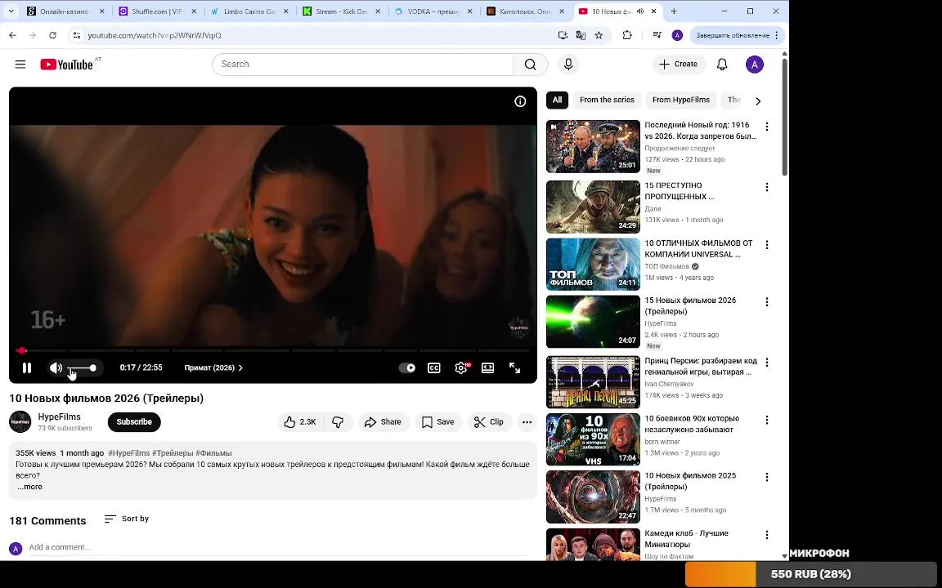
Task: Share this video
Action: 384,421
